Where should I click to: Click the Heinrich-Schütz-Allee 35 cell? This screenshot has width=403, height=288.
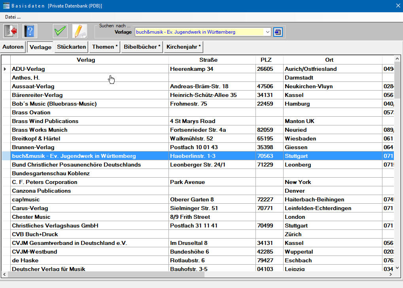pos(212,95)
